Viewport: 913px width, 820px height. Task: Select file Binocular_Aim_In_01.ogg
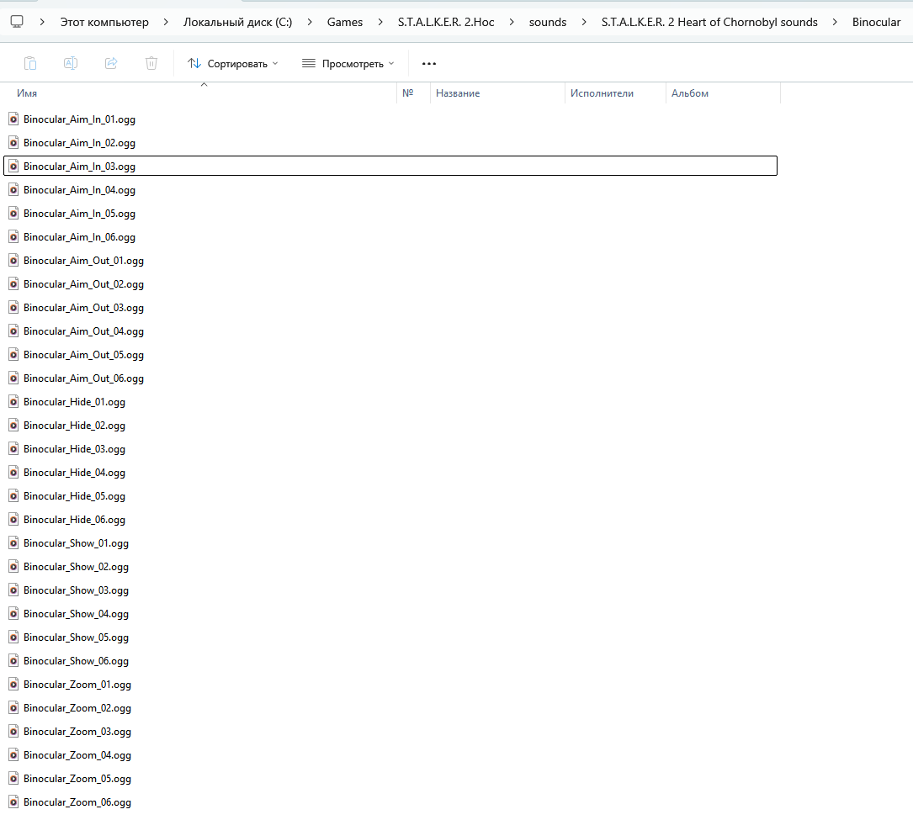[79, 119]
